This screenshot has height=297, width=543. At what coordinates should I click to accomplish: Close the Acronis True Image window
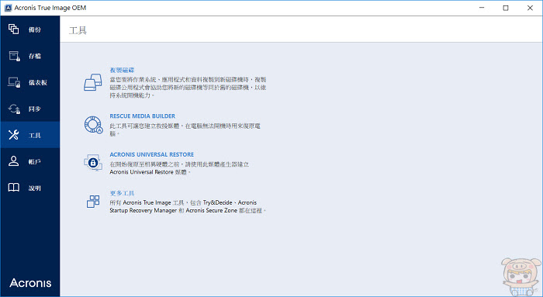(530, 8)
